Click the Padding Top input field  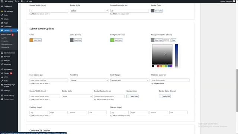click(x=39, y=112)
